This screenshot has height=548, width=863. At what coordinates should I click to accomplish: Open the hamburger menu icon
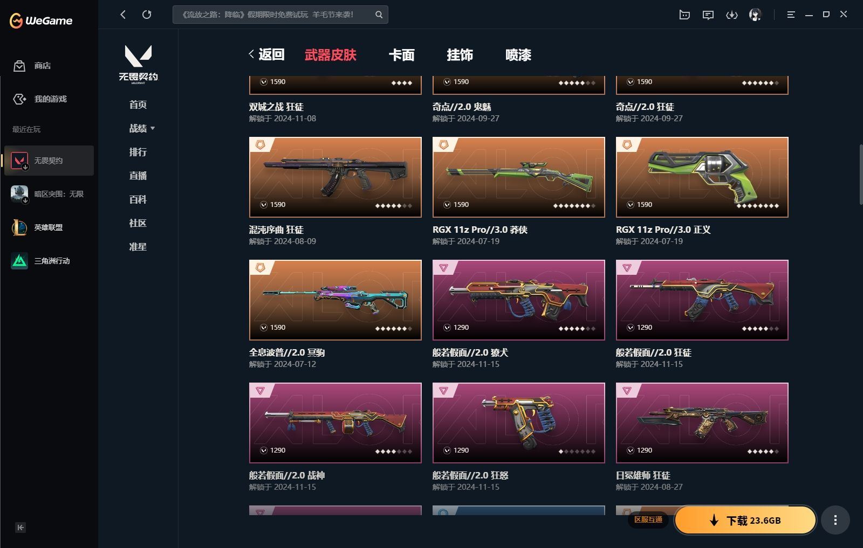coord(791,15)
